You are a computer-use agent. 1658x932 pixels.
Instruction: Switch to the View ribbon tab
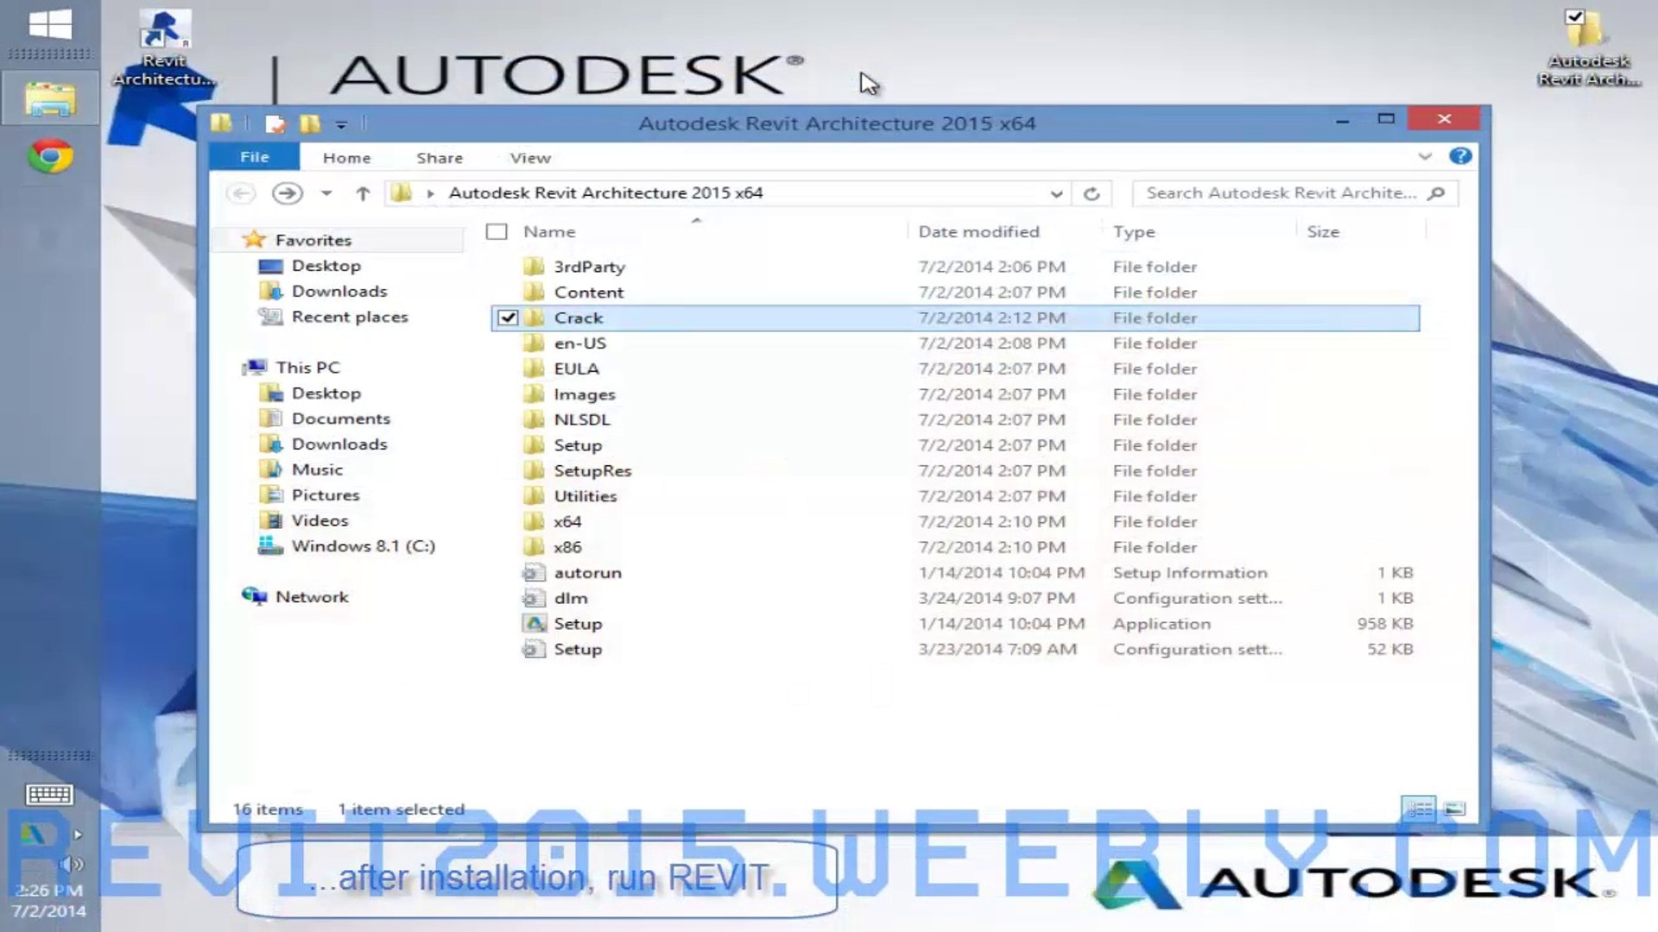click(x=529, y=158)
